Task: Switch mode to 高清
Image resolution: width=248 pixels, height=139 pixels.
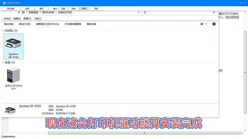Action: [x=84, y=9]
